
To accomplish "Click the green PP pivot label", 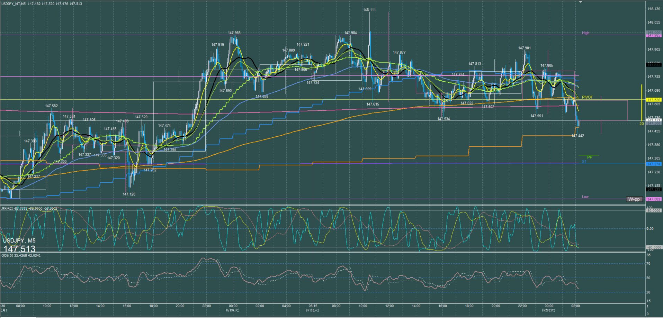I will [x=590, y=157].
